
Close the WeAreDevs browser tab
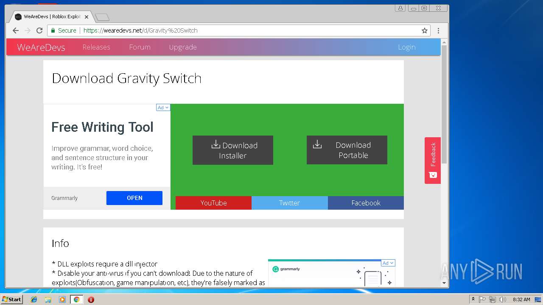[x=87, y=17]
